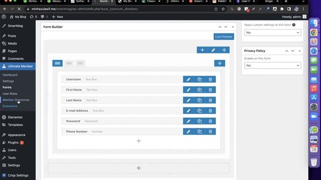The height and width of the screenshot is (180, 321).
Task: Click the row move handle beside the pencil
Action: (224, 50)
